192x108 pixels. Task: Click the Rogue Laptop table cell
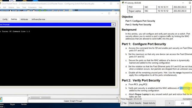point(135,11)
